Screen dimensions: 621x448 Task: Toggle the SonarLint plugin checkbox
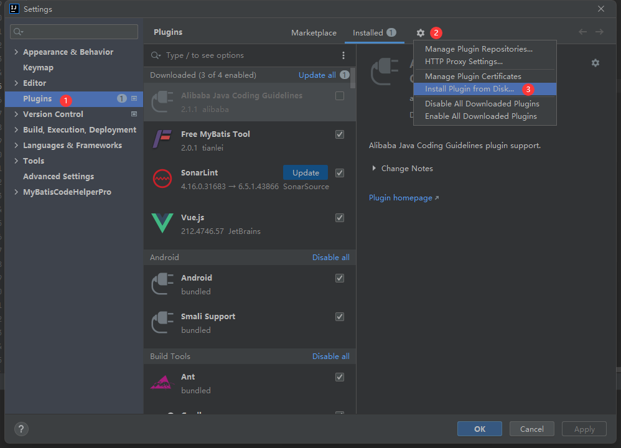click(x=339, y=173)
